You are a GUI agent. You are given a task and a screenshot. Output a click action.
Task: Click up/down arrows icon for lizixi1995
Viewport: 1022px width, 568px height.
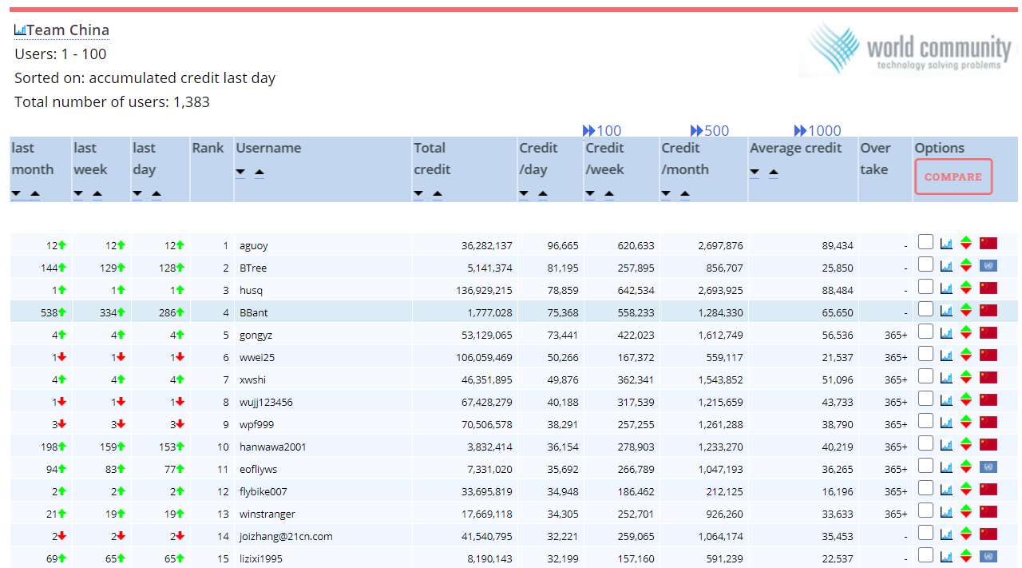(966, 556)
